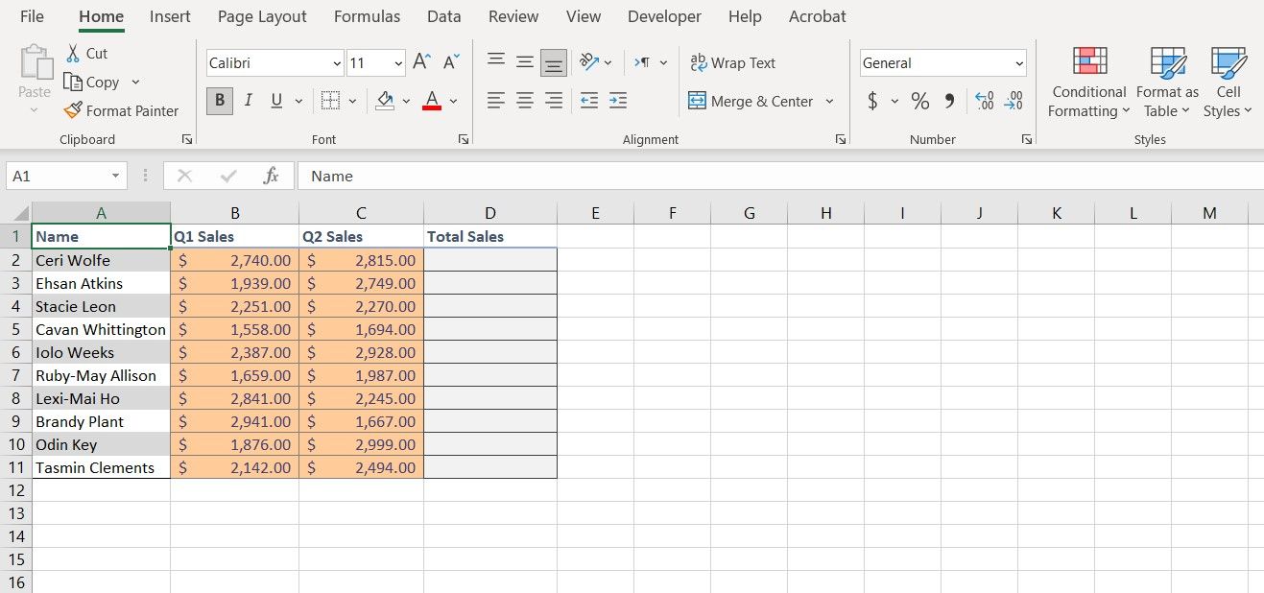Open the Help tab

[x=745, y=16]
